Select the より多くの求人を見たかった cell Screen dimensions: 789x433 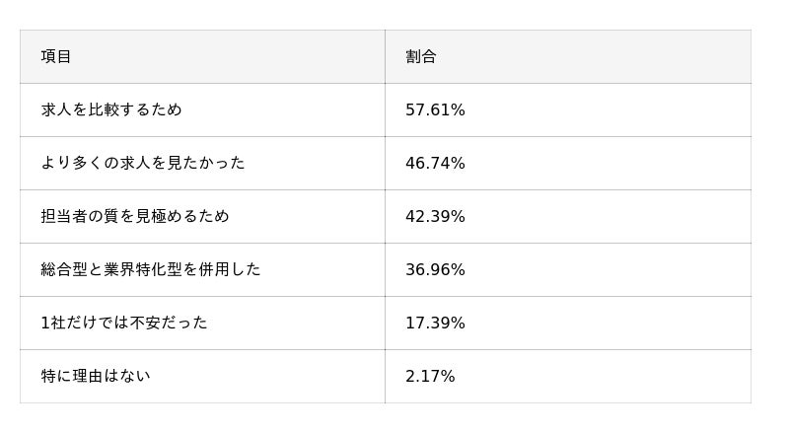143,164
